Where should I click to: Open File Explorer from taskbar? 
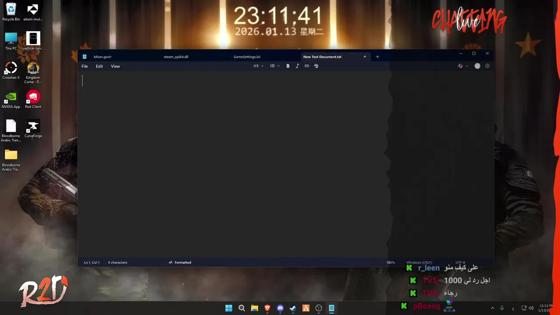255,308
